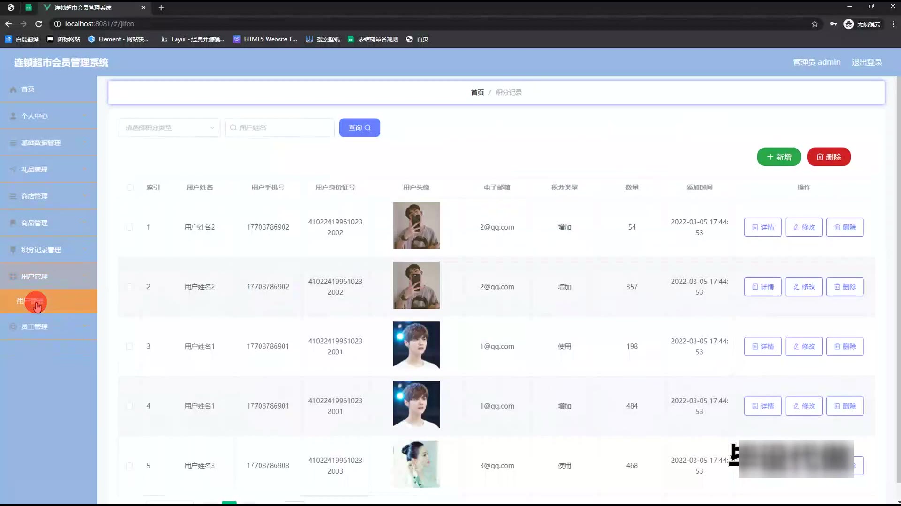Click 详情 button for row 2
Screen dimensions: 901x506
tap(763, 287)
